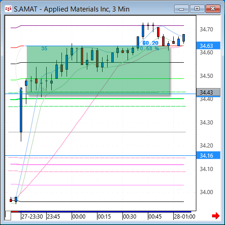Image resolution: width=225 pixels, height=225 pixels.
Task: Click the 34.10 price axis label
Action: (207, 169)
